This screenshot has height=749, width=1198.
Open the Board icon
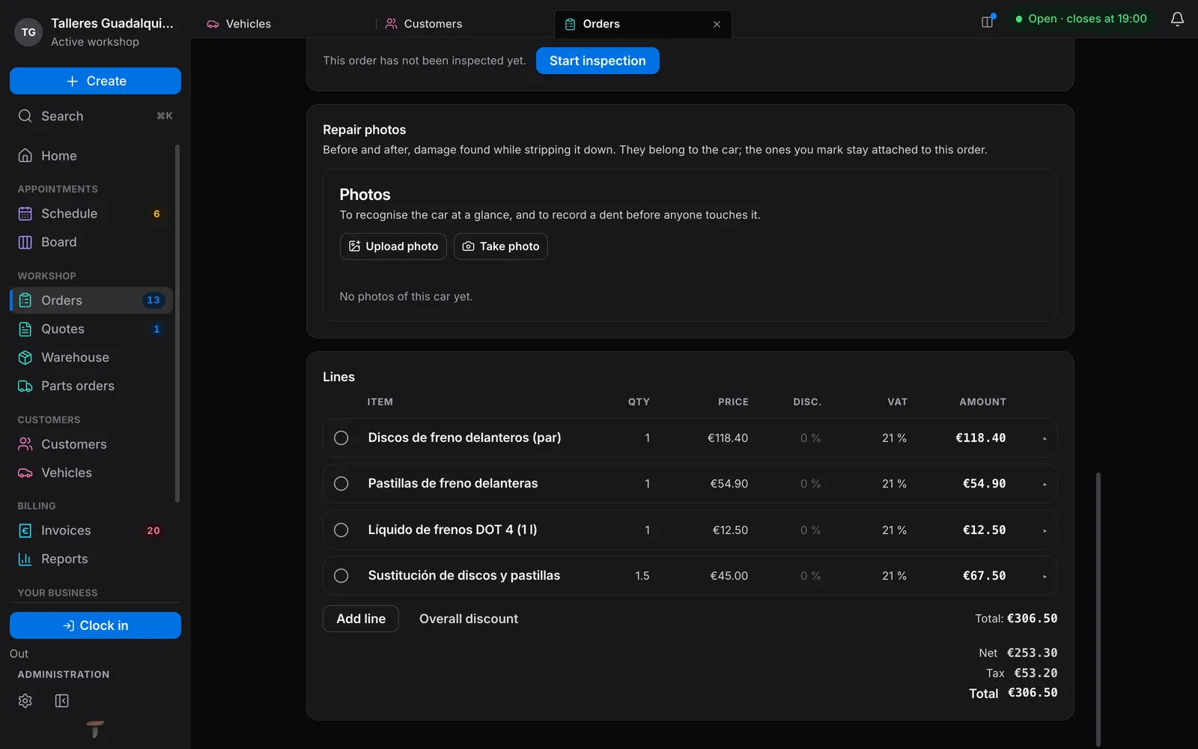(x=25, y=242)
